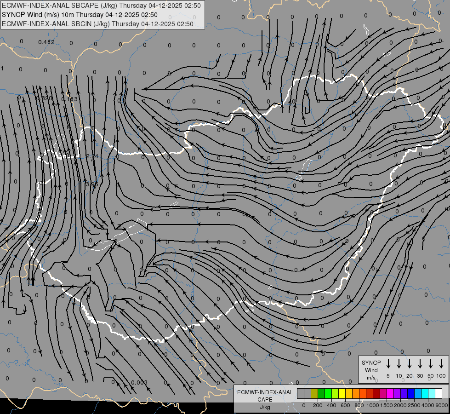Select the white CAPE swatch at 6000
Screen dimensions: 450x414
439,393
